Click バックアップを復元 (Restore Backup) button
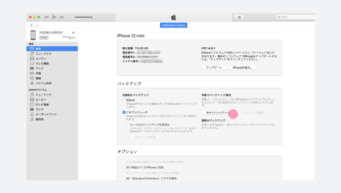The width and height of the screenshot is (341, 193). 252,112
